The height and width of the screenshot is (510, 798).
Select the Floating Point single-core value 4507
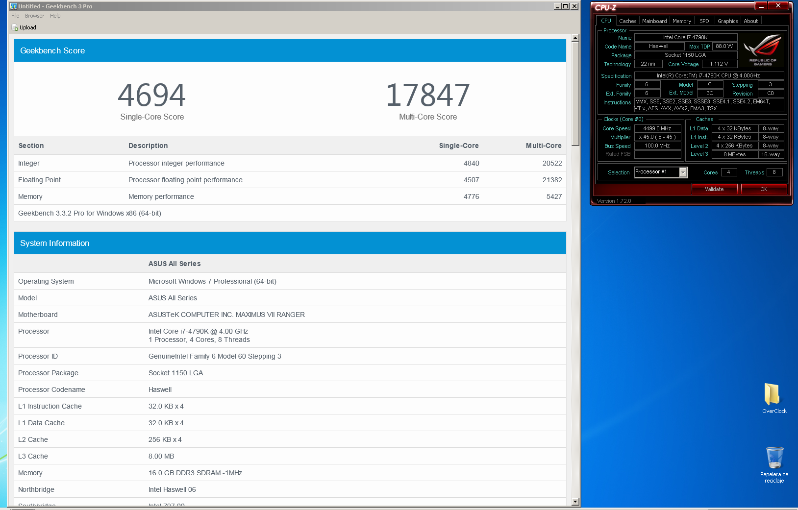(472, 180)
